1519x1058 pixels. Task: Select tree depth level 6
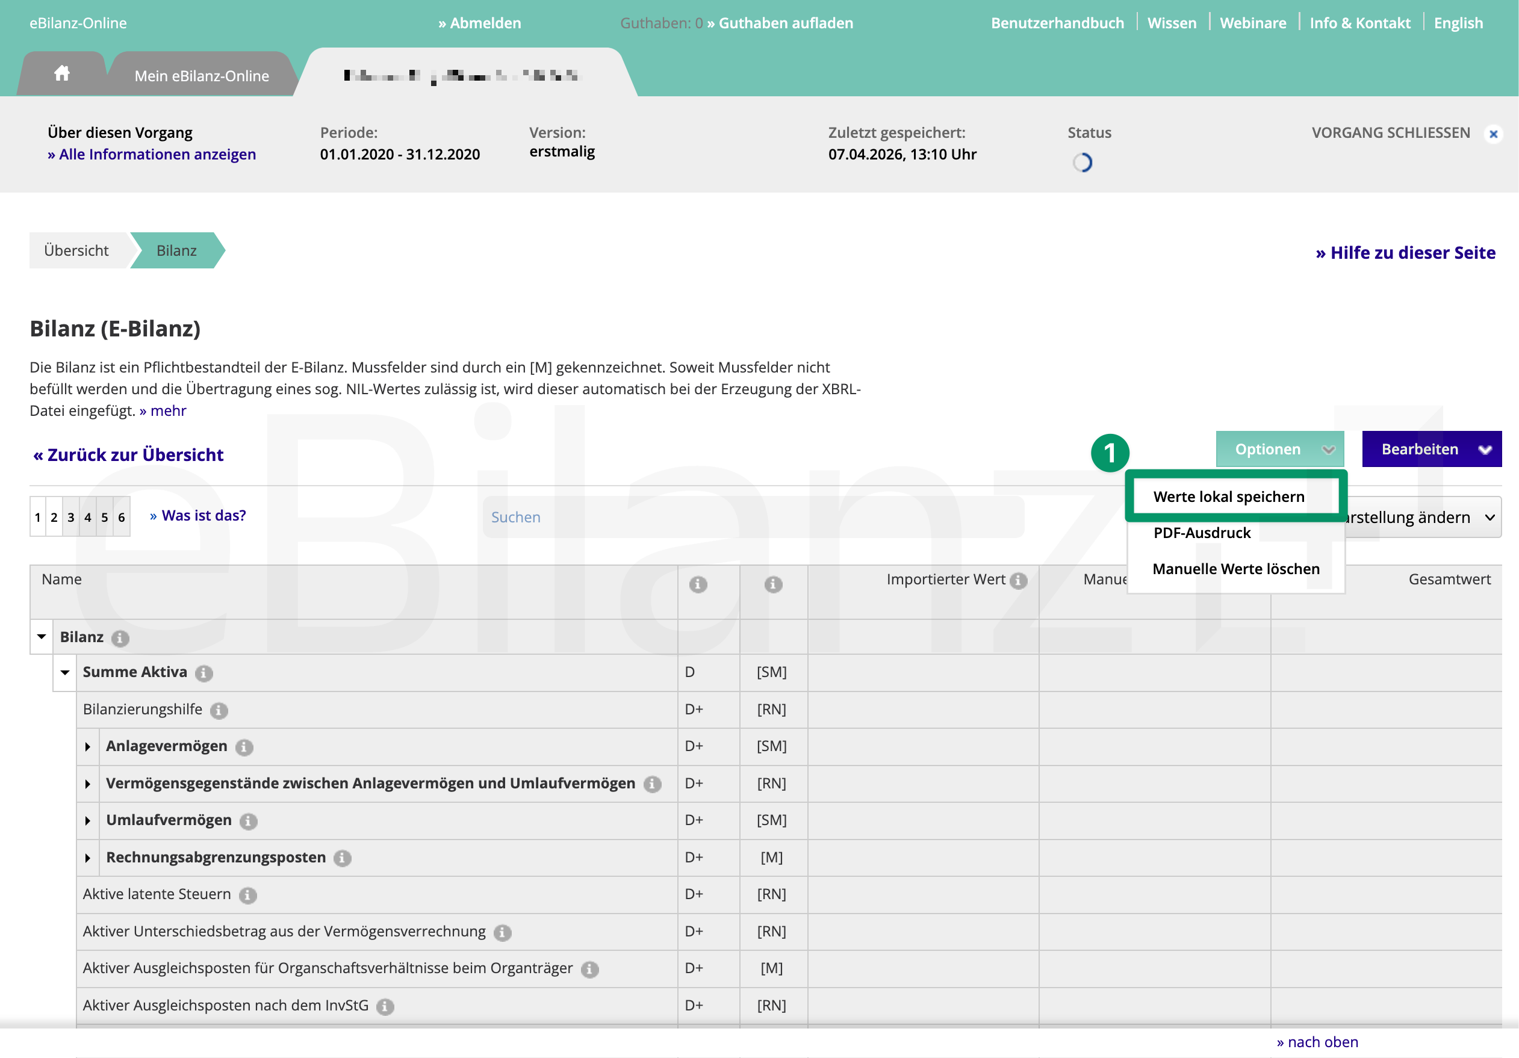[122, 517]
